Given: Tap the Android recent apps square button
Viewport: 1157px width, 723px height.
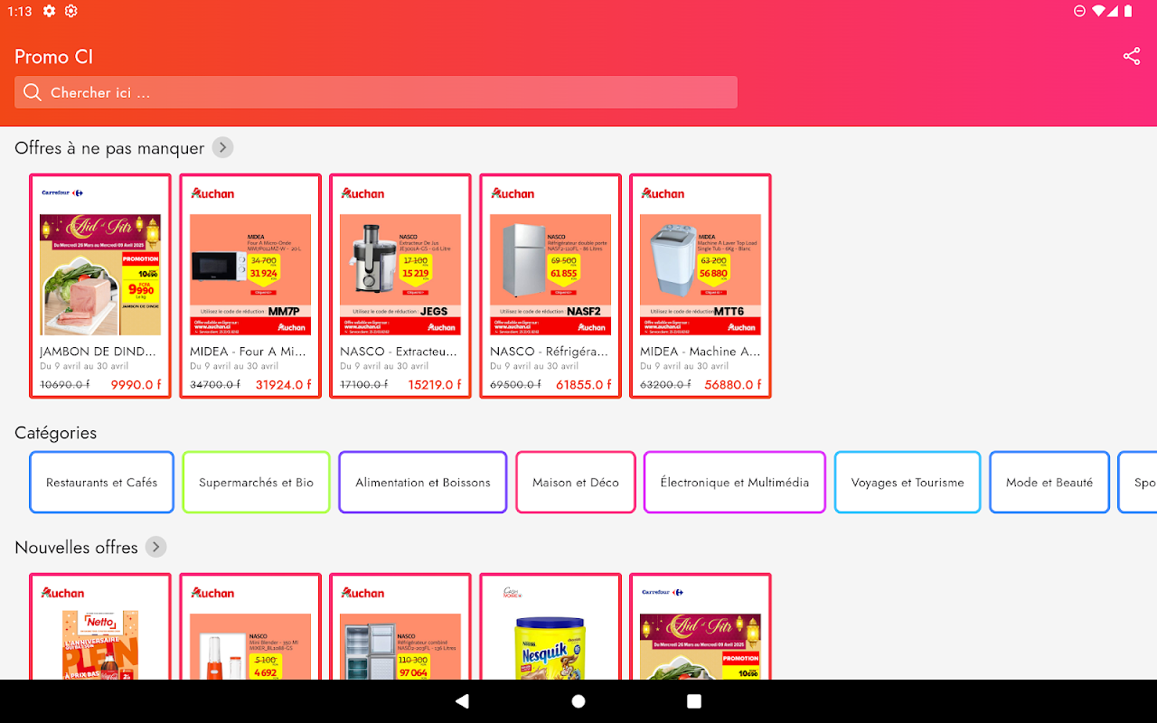Looking at the screenshot, I should (694, 701).
